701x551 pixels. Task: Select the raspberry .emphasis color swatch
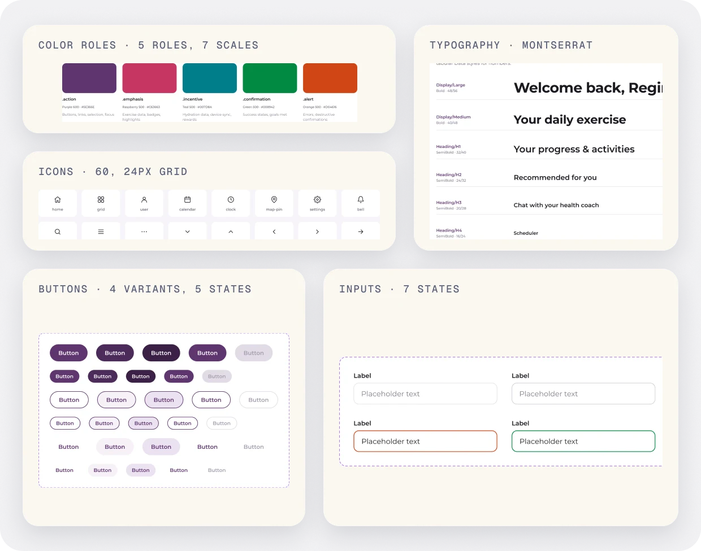[150, 78]
